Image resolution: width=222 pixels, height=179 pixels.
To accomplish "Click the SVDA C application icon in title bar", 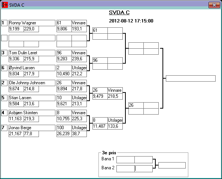I will pyautogui.click(x=4, y=5).
